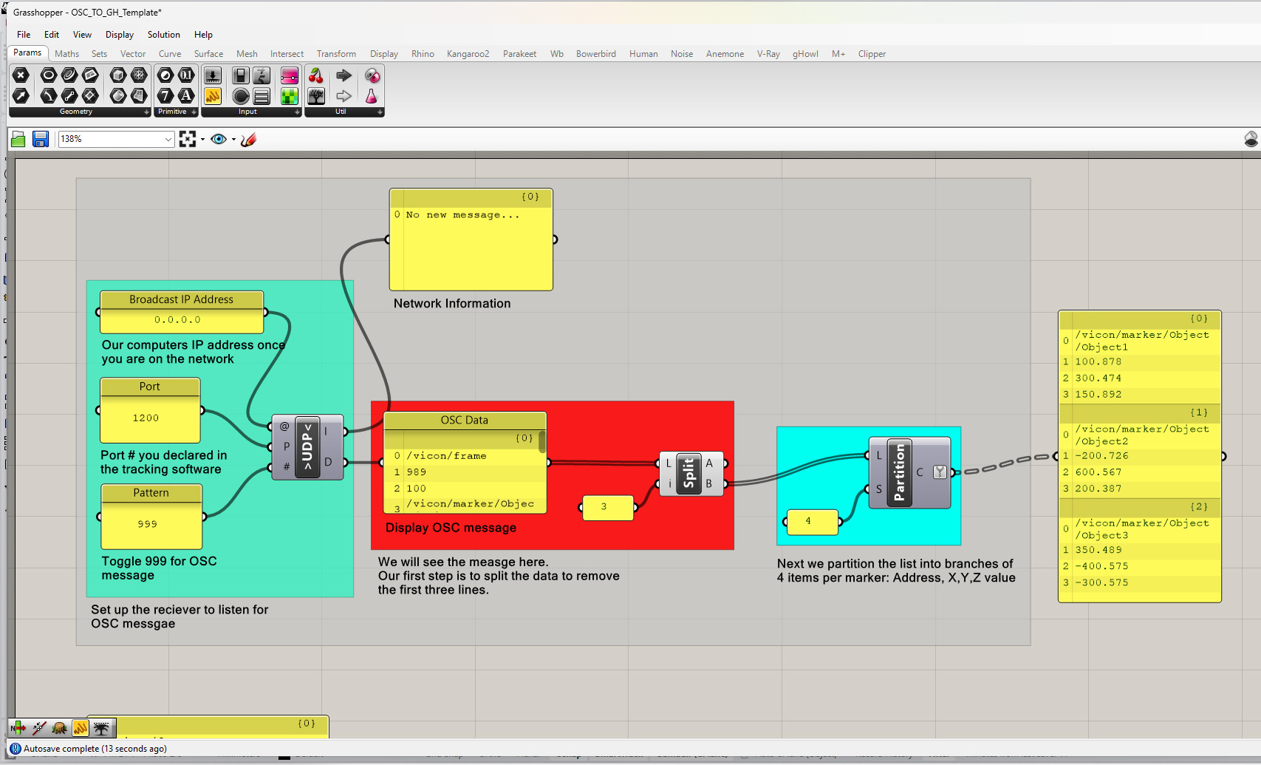This screenshot has width=1261, height=765.
Task: Click the tree stump icon in bottom toolbar
Action: pos(60,728)
